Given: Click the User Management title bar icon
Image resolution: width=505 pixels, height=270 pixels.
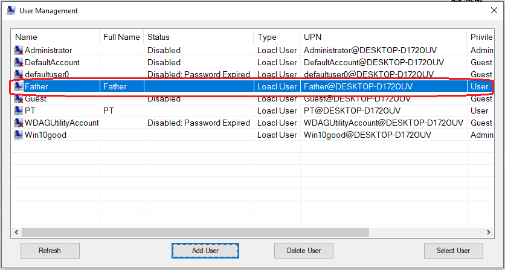Looking at the screenshot, I should tap(10, 10).
